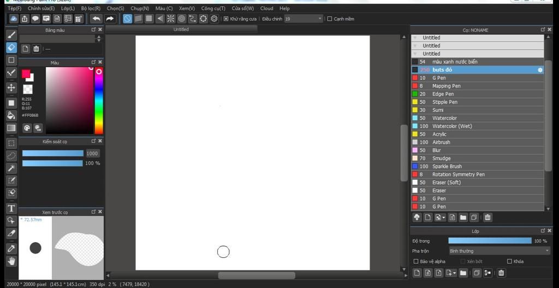This screenshot has width=559, height=288.
Task: Select the Magic Wand tool
Action: (x=11, y=168)
